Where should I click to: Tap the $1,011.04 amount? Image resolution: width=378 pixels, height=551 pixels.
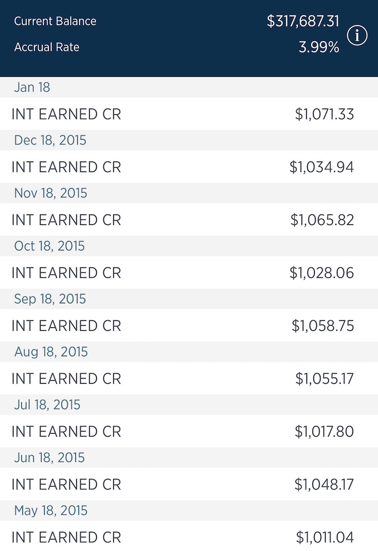click(x=325, y=537)
